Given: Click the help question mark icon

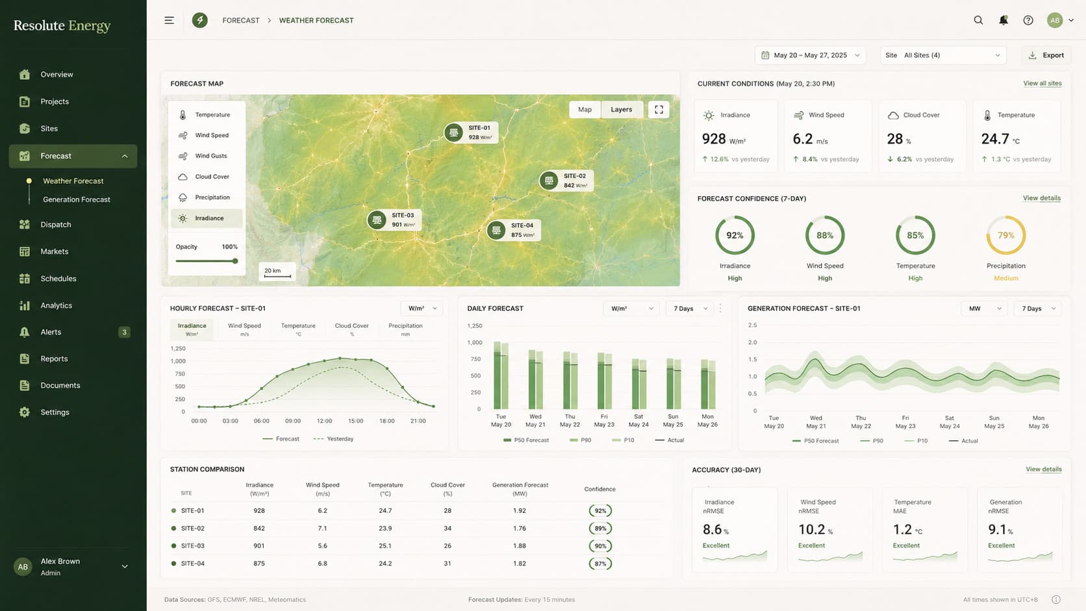Looking at the screenshot, I should click(1028, 20).
